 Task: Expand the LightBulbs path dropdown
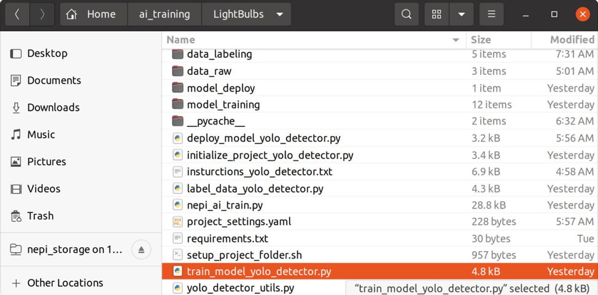tap(280, 14)
